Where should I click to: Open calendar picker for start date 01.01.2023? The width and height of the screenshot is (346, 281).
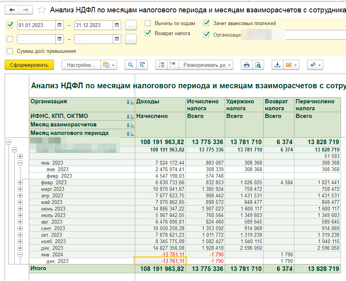pyautogui.click(x=60, y=25)
